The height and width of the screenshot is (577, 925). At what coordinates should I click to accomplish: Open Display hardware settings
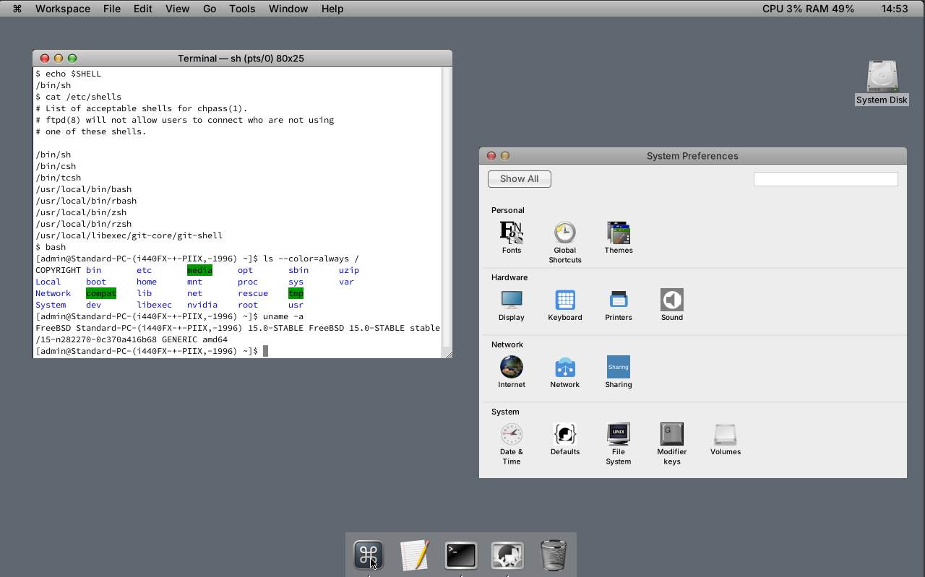pos(512,300)
